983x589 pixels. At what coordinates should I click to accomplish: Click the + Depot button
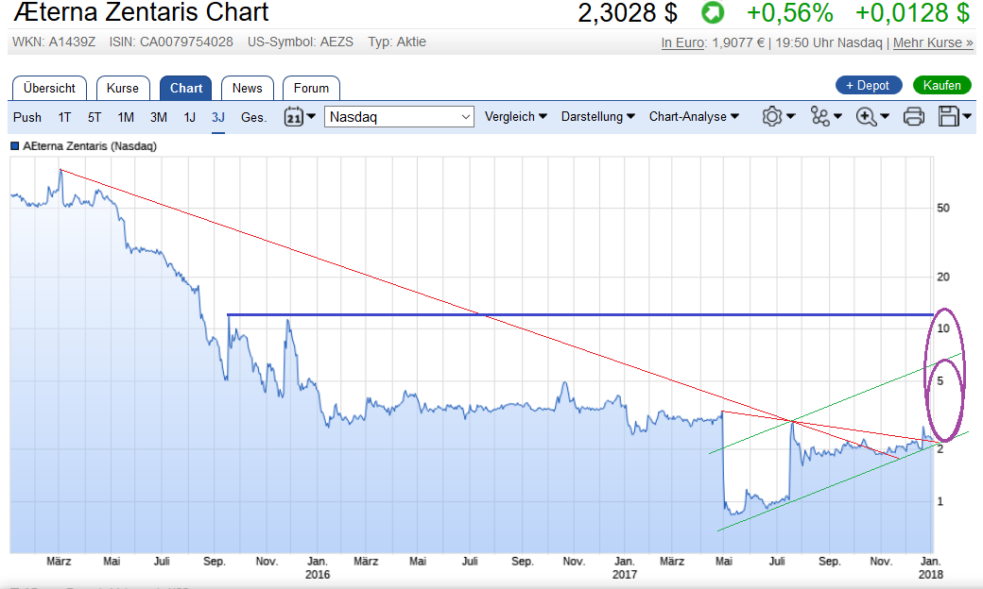(868, 85)
